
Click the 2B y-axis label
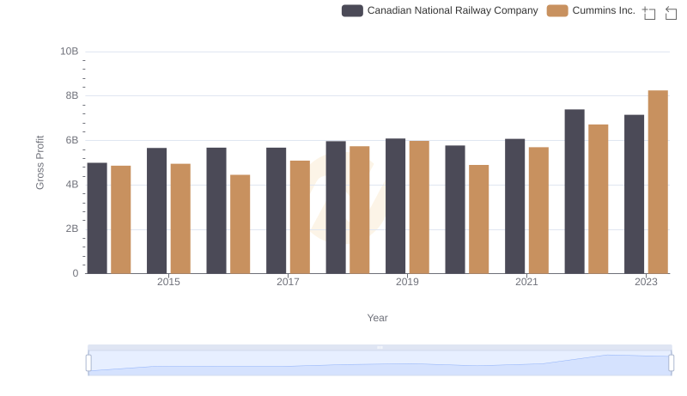(72, 228)
